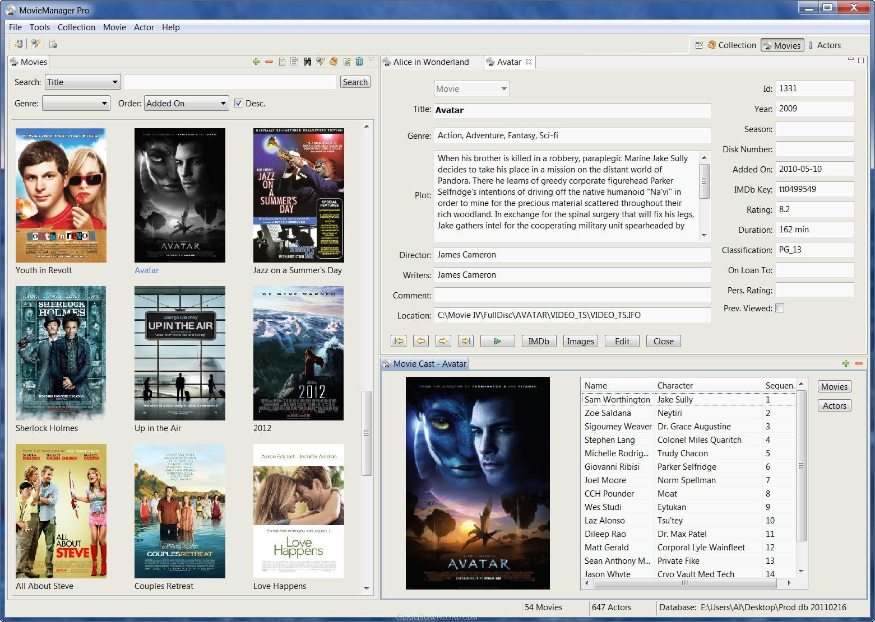The height and width of the screenshot is (622, 875).
Task: Switch to the Actors perspective
Action: point(824,45)
